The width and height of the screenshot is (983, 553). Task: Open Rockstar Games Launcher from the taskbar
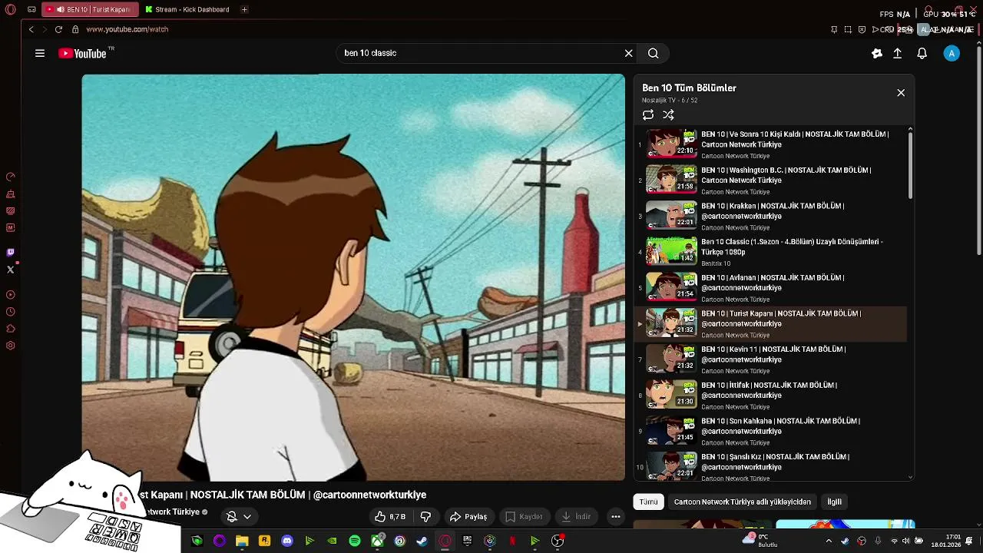click(x=264, y=541)
